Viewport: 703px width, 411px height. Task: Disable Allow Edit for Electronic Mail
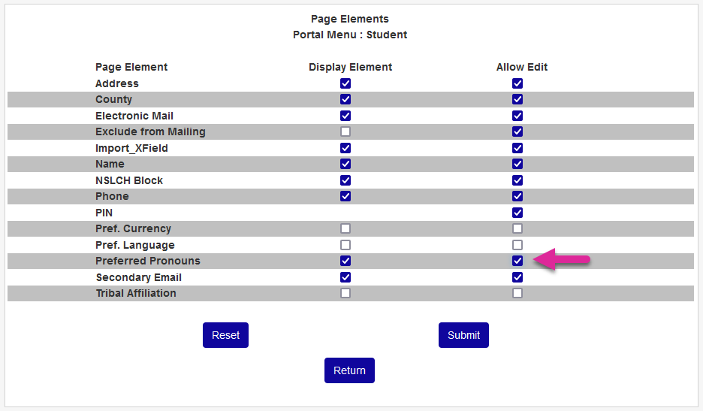(517, 116)
